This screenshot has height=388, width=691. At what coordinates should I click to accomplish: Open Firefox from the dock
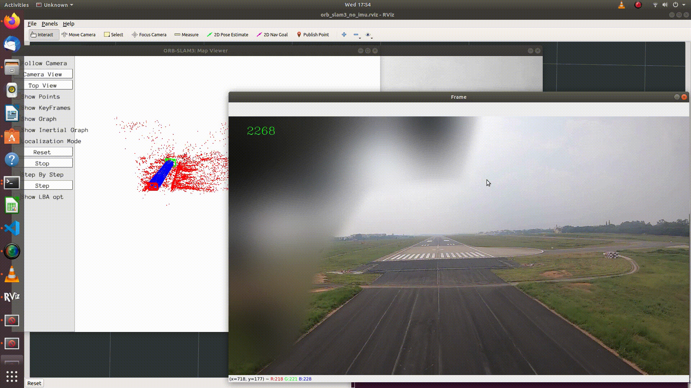pyautogui.click(x=12, y=21)
